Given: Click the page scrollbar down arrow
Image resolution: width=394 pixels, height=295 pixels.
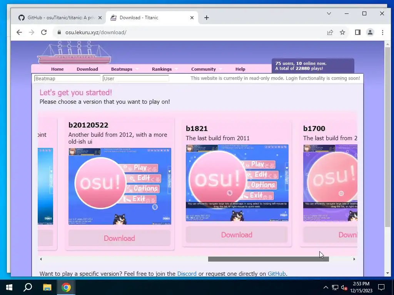Looking at the screenshot, I should (x=387, y=273).
